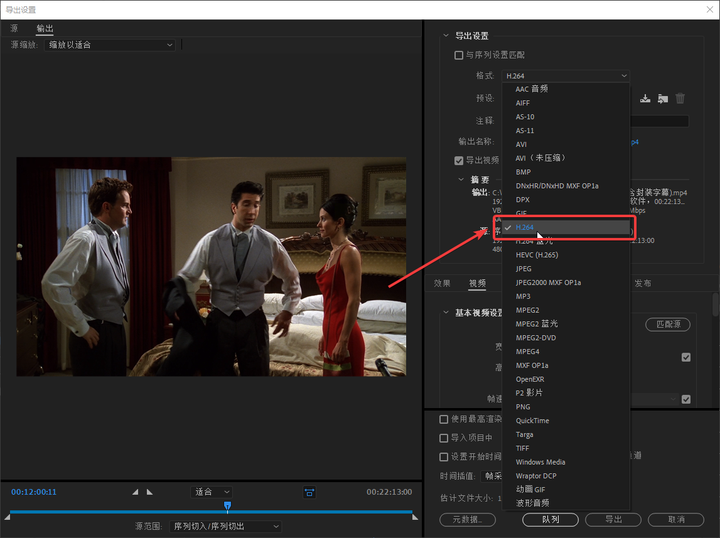Open the format dropdown showing H.264
The width and height of the screenshot is (720, 538).
[x=566, y=76]
